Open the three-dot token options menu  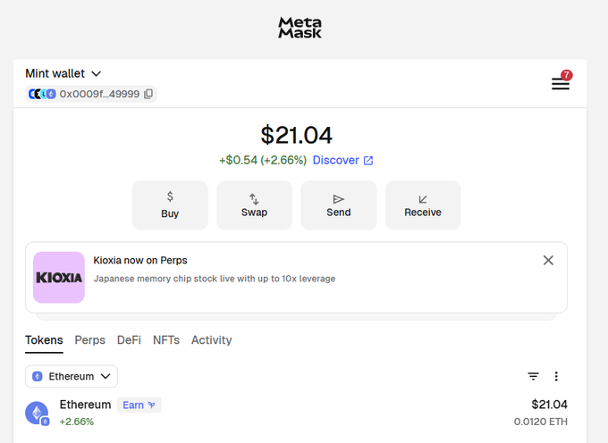point(556,376)
